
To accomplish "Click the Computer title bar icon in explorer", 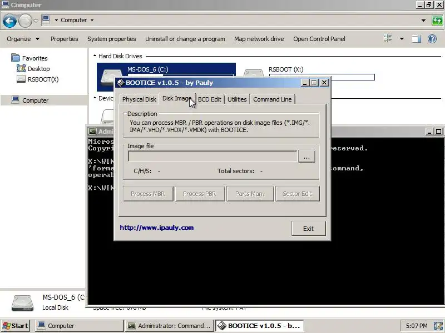I will click(x=5, y=4).
